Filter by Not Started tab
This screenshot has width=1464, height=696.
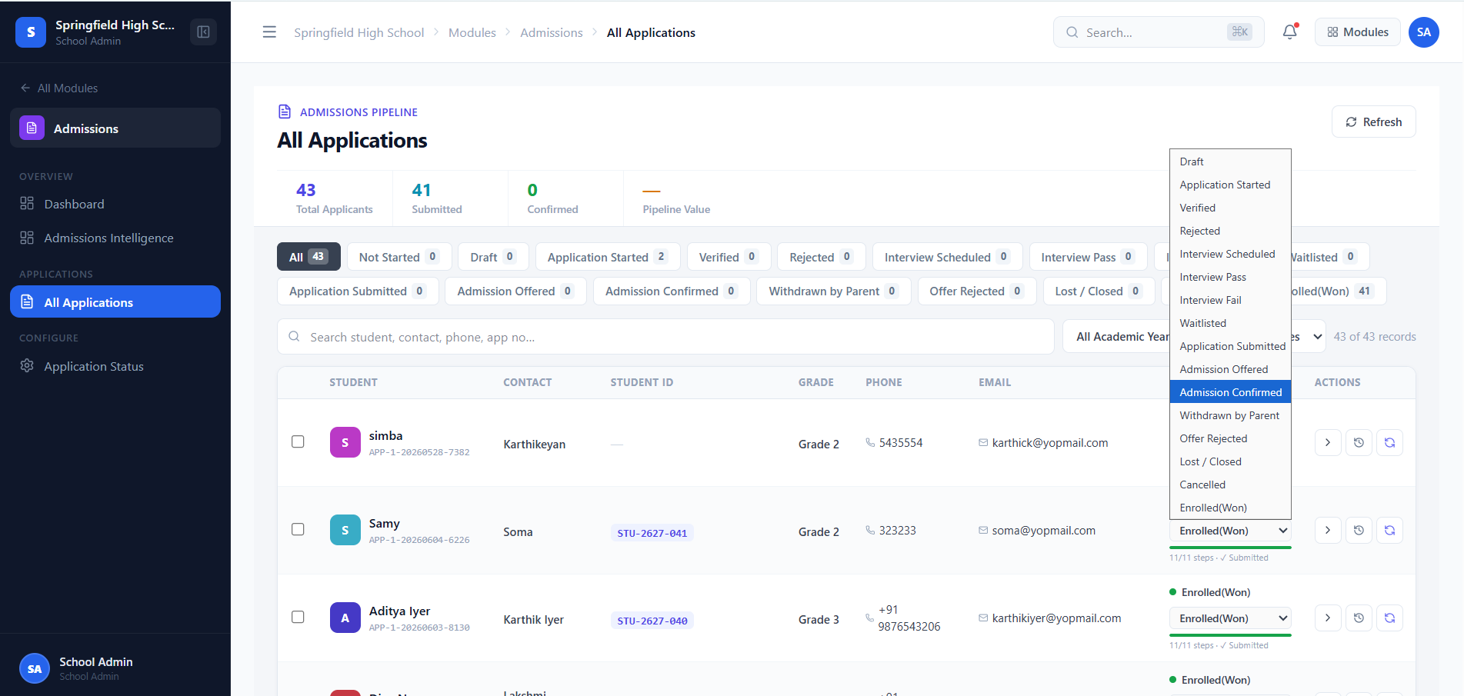399,257
